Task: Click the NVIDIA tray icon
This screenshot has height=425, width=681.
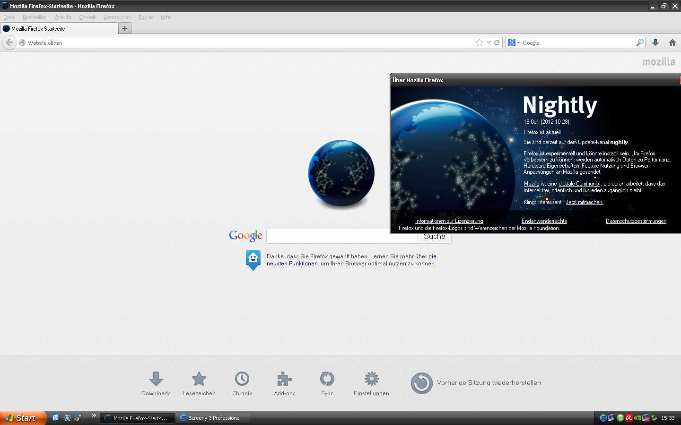Action: [x=637, y=418]
